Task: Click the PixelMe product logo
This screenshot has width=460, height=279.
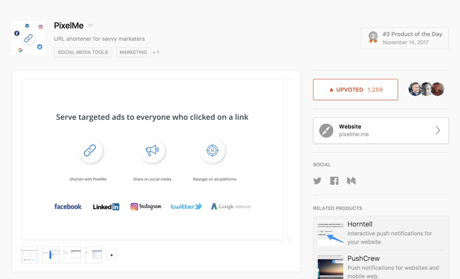Action: pos(29,38)
